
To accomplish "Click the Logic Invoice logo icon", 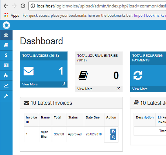I will coord(6,25).
